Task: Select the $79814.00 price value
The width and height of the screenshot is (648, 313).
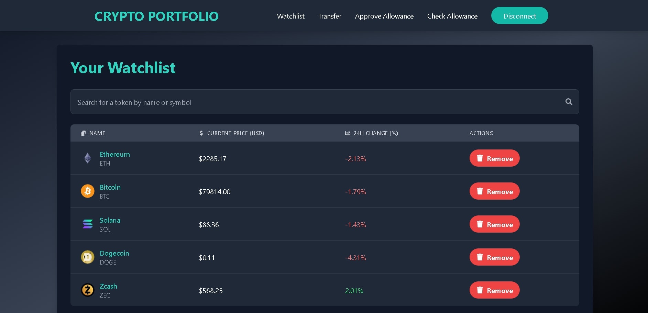Action: tap(215, 192)
